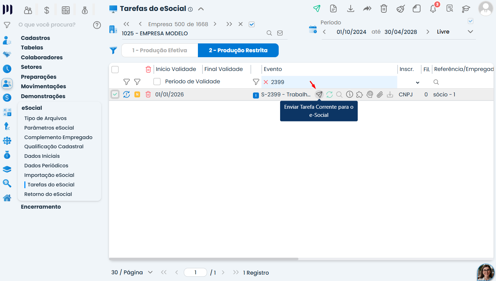Open the Inscr. filter dropdown arrow
Viewport: 496px width, 281px height.
[418, 82]
